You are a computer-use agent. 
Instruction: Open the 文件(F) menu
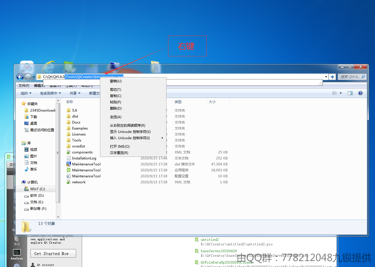coord(24,86)
